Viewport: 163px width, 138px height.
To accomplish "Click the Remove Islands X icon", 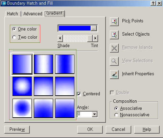I will click(x=114, y=48).
